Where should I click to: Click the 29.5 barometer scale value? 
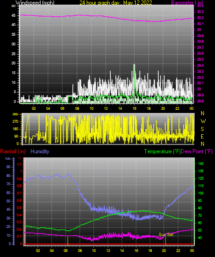tap(200, 59)
